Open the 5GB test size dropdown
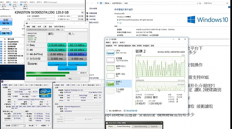This screenshot has width=232, height=129. (59, 30)
